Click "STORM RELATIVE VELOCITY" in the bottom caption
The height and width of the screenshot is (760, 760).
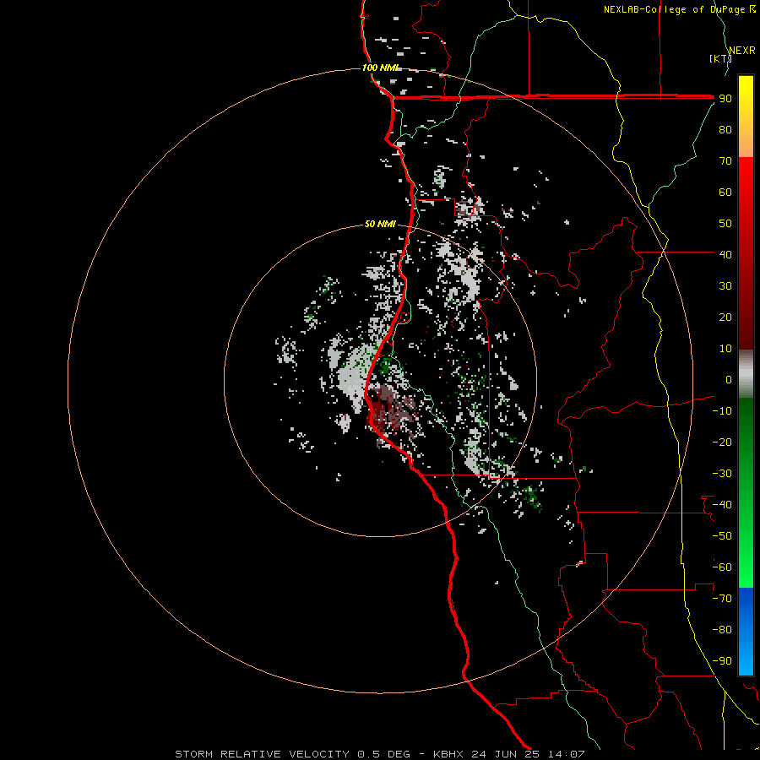pyautogui.click(x=262, y=754)
